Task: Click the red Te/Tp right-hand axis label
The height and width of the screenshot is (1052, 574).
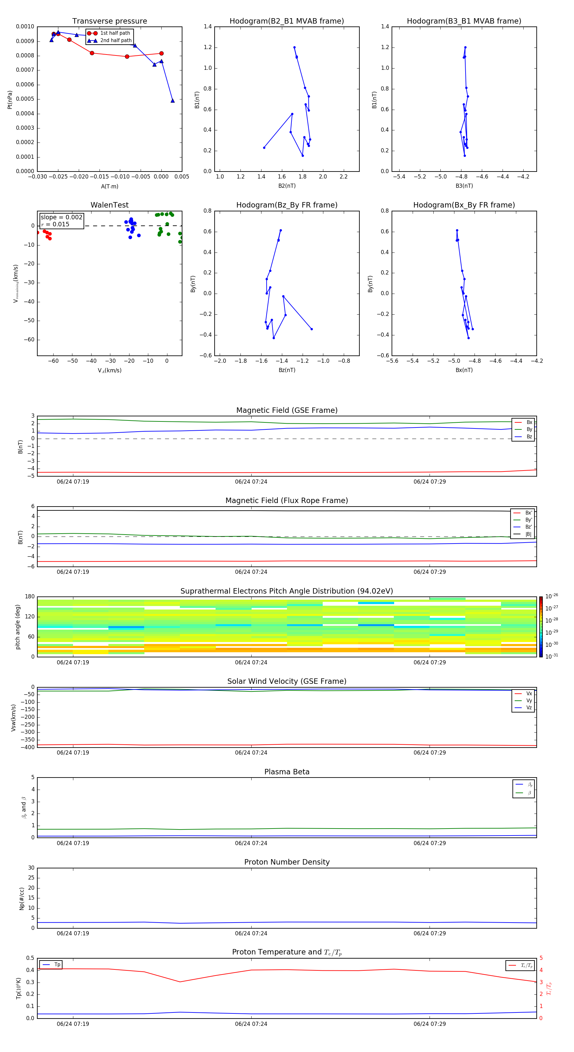Action: coord(549,988)
